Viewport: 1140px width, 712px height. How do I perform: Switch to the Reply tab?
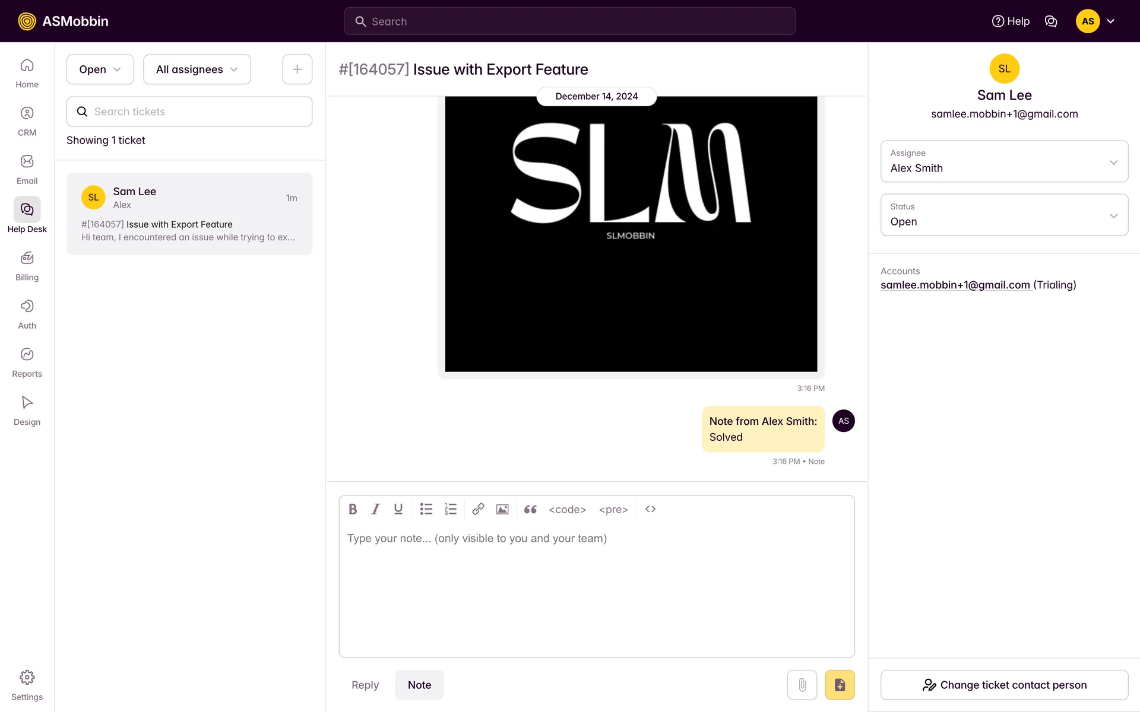(365, 685)
